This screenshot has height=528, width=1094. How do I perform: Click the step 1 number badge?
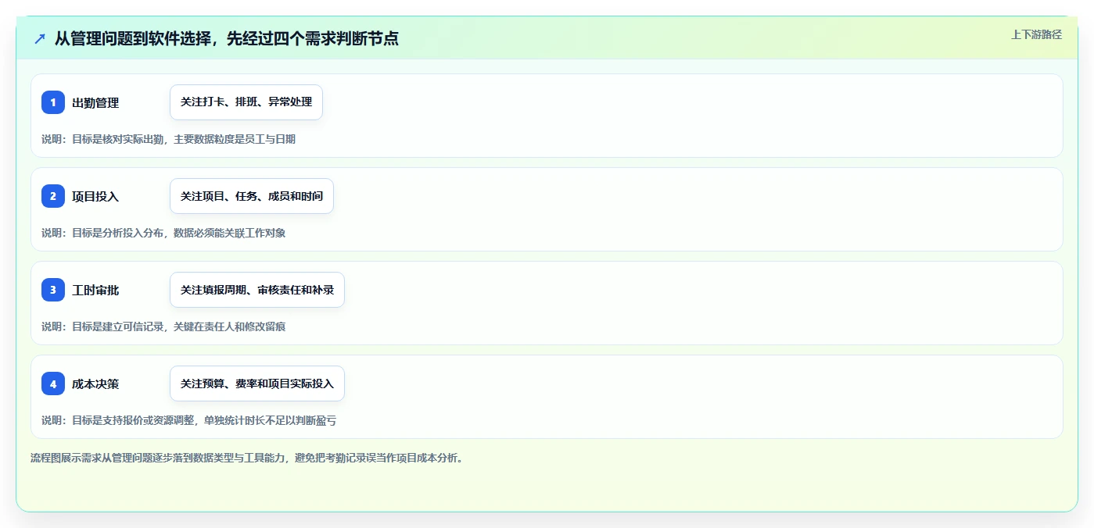coord(53,102)
